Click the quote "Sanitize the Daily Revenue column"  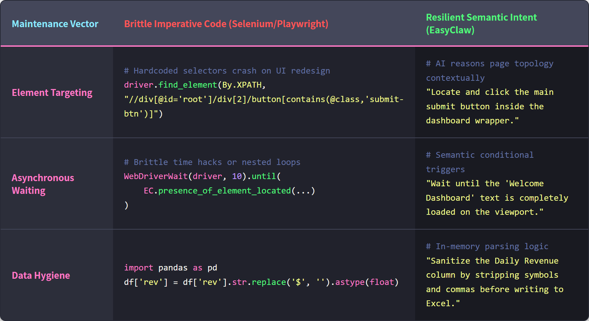click(494, 282)
